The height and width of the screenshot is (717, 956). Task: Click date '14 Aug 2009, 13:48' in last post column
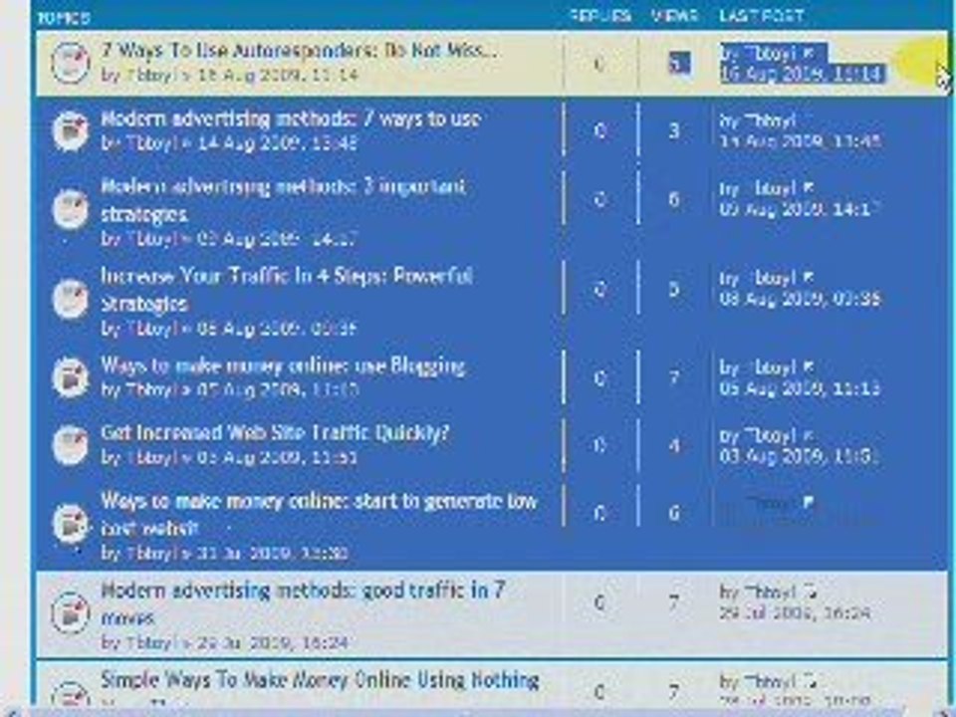click(800, 141)
